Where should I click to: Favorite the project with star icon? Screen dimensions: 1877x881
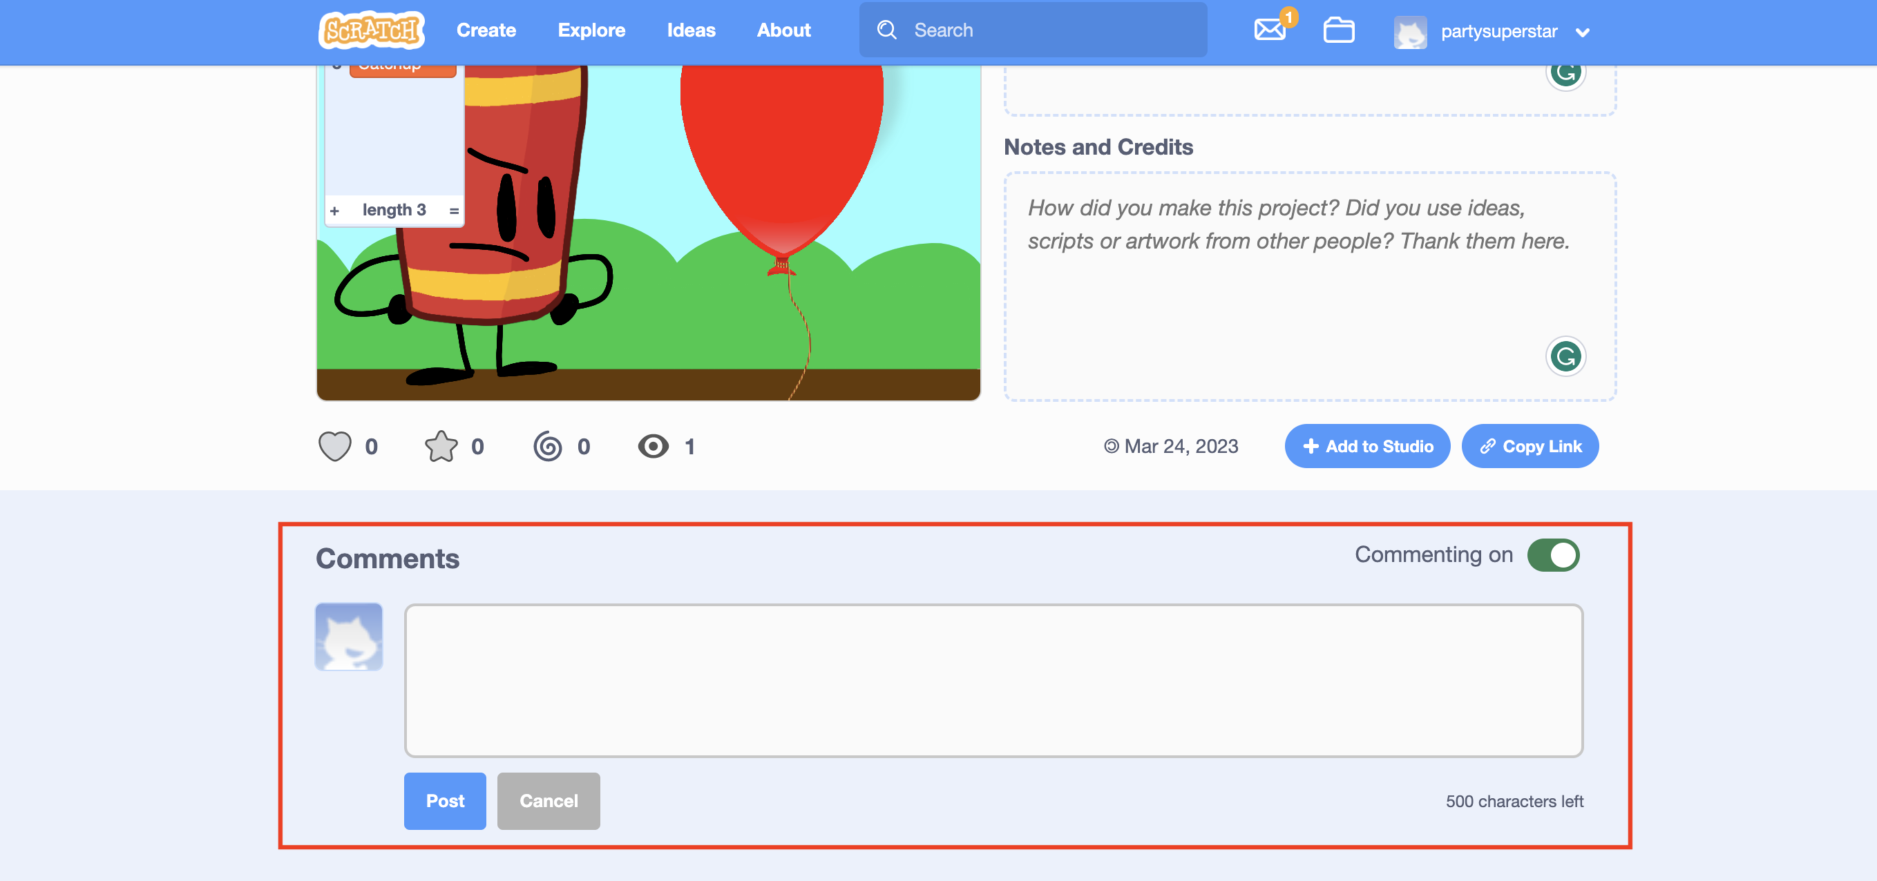[x=441, y=446]
